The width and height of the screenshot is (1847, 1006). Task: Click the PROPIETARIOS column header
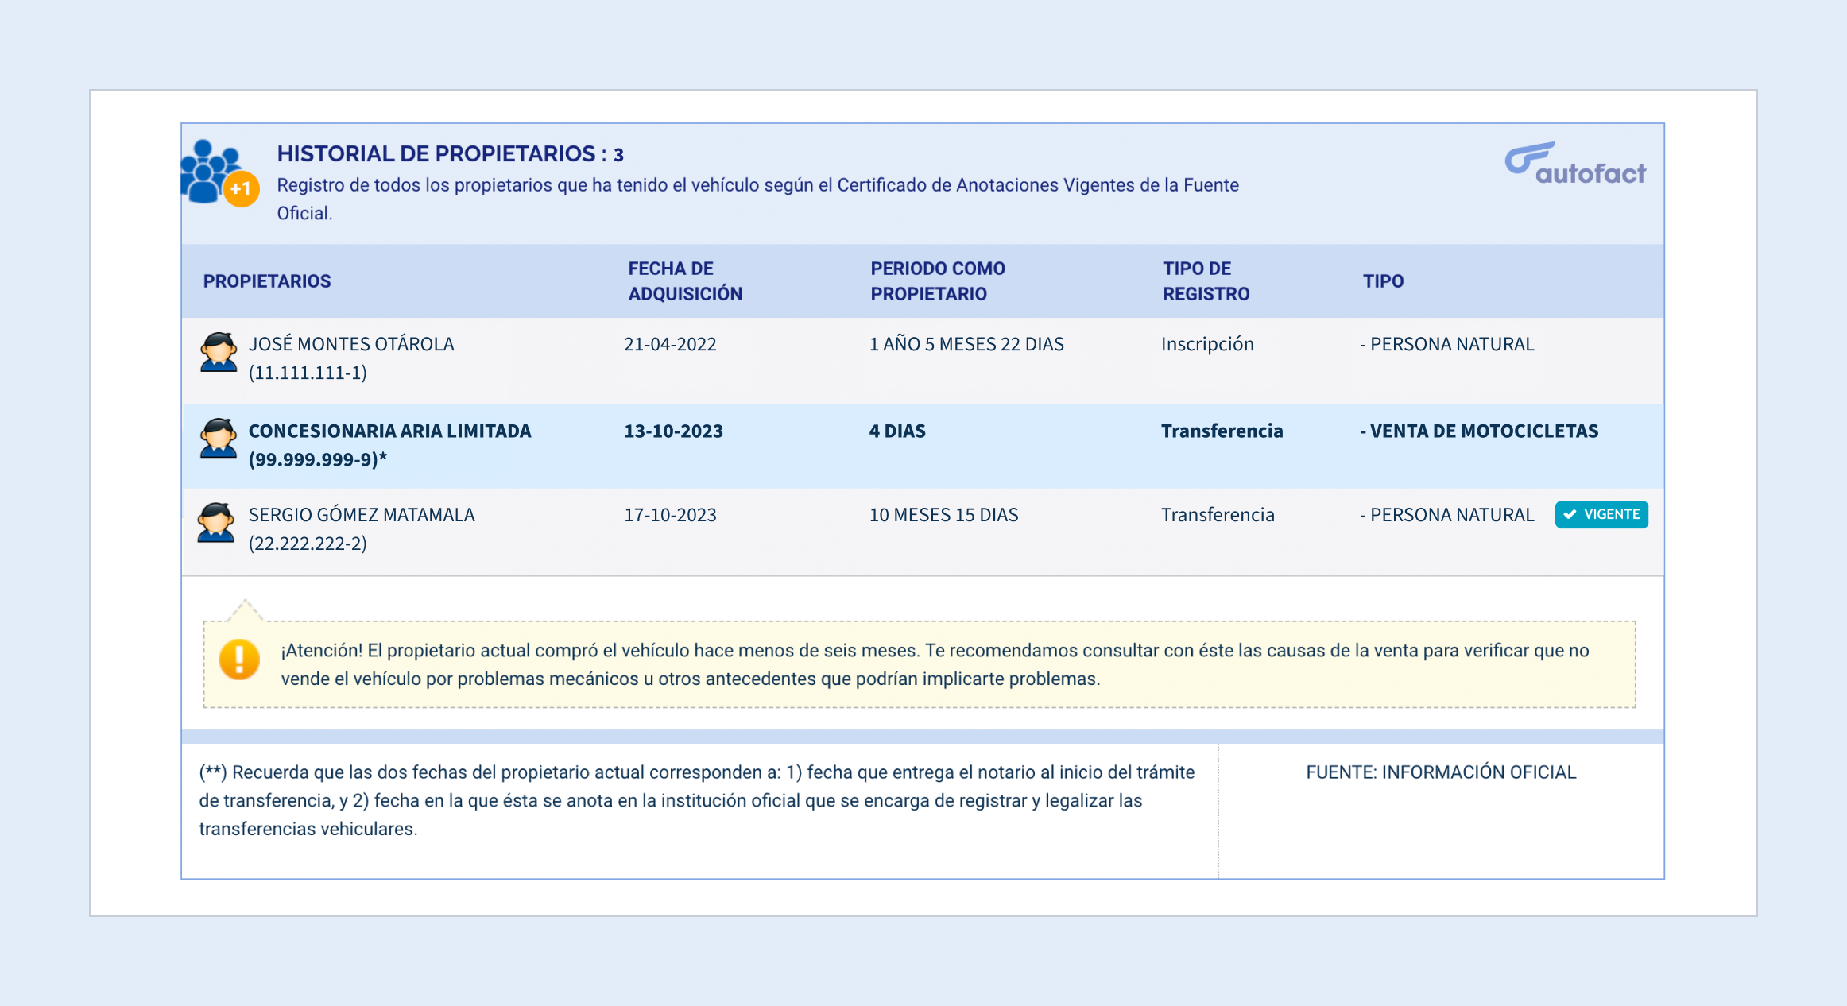point(267,281)
